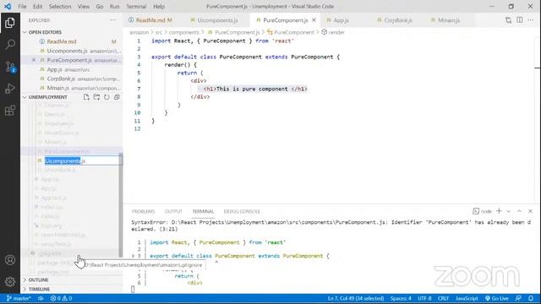Screen dimensions: 541x304
Task: Refresh the Explorer tree
Action: 107,97
